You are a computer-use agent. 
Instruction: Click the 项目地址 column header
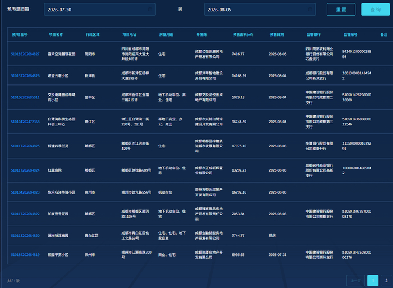(x=130, y=35)
